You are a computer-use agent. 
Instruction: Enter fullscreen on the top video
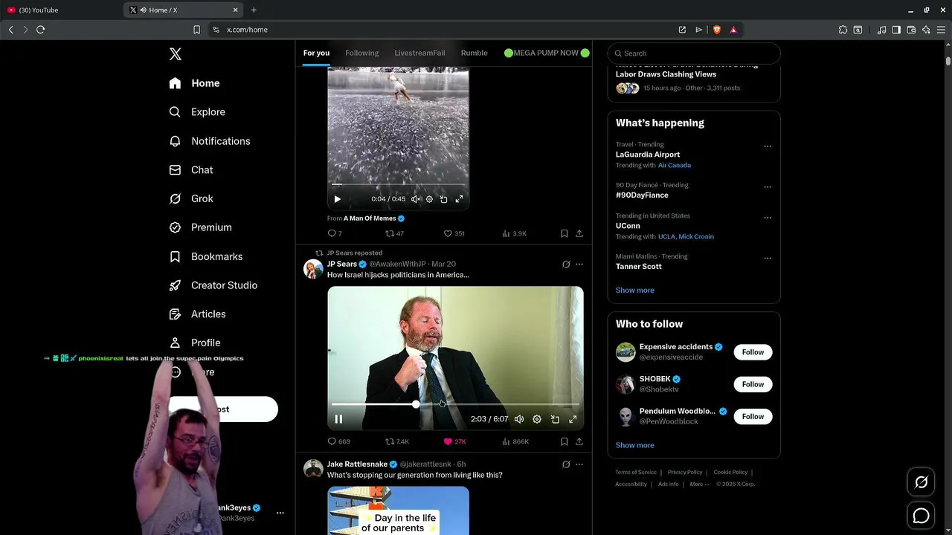click(x=459, y=199)
